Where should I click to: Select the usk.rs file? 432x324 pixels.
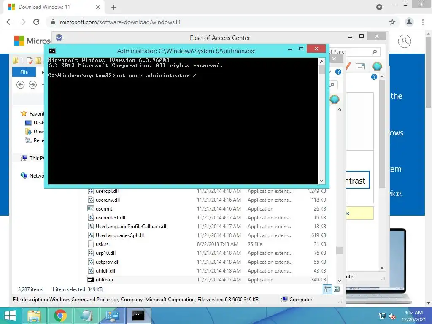tap(207, 244)
